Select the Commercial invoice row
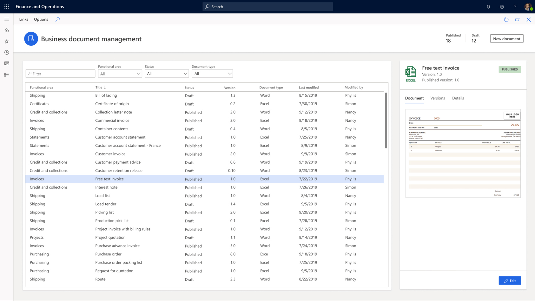 point(204,121)
